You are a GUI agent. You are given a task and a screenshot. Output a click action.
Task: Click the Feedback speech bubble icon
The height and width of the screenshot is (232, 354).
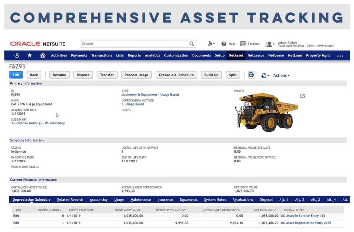[243, 44]
